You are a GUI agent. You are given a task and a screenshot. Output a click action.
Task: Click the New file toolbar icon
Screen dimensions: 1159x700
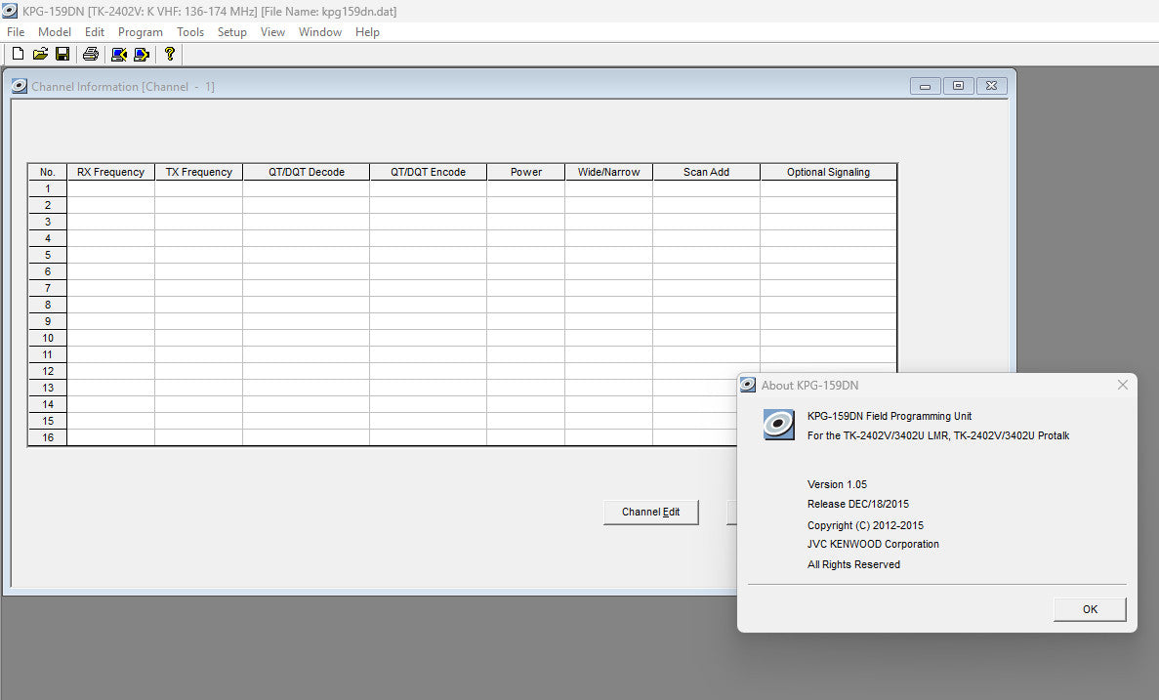18,54
